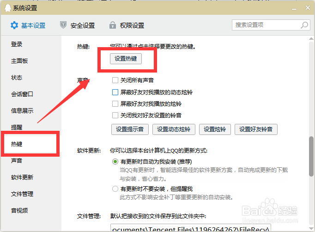
Task: Select 热键 in the sidebar
Action: pyautogui.click(x=17, y=144)
